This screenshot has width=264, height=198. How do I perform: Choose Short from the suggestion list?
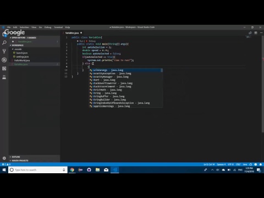(x=126, y=80)
